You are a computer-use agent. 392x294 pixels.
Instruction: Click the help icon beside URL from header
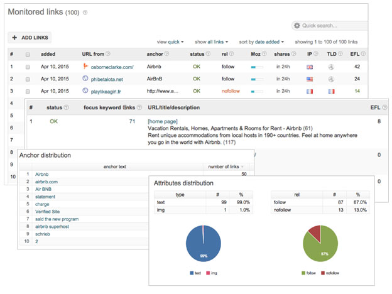108,54
